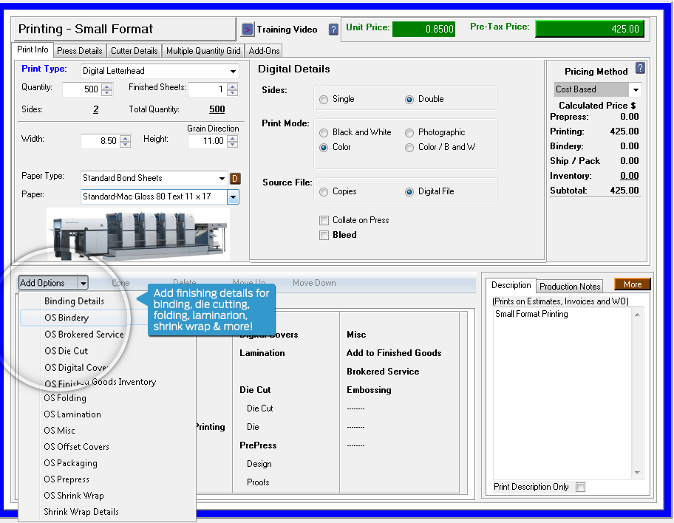Viewport: 674px width, 523px height.
Task: Open the Production Notes tab
Action: 569,286
